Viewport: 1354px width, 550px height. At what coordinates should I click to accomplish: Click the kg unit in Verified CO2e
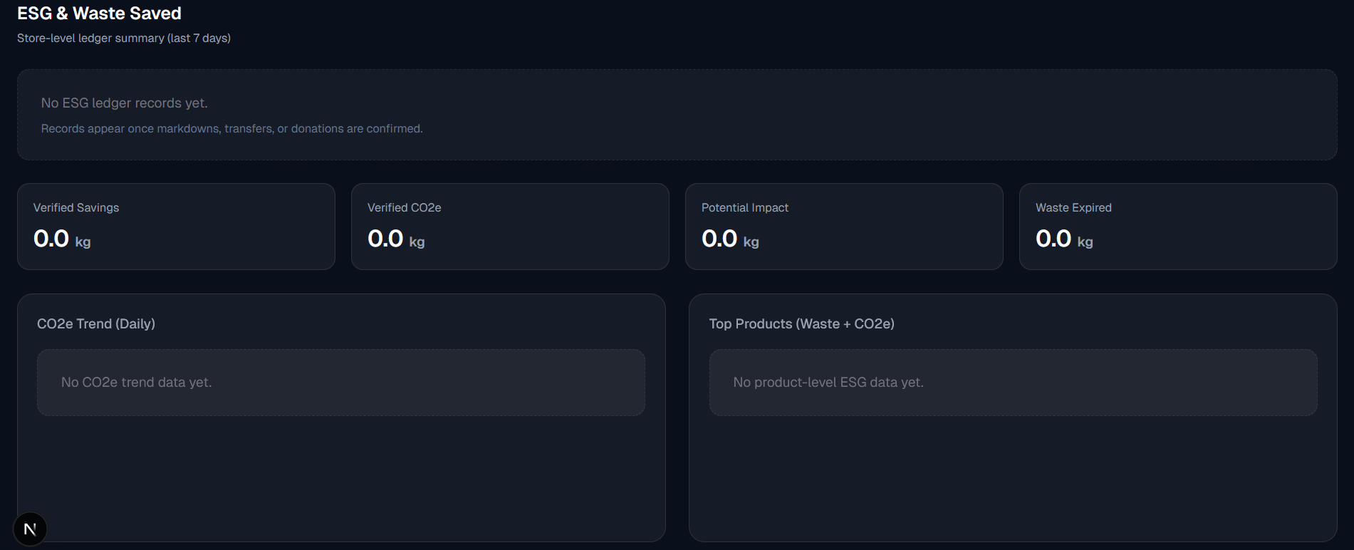[x=417, y=242]
